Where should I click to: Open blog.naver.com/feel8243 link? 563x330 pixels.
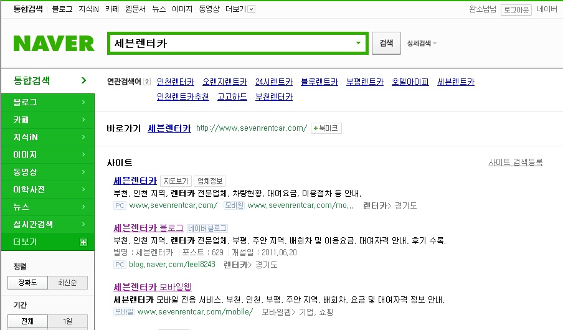172,265
